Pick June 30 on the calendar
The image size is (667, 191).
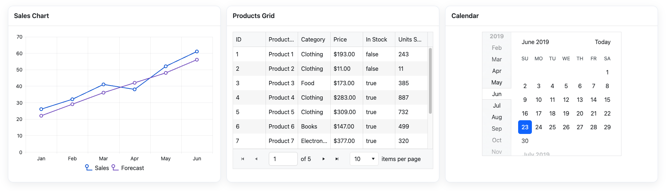click(525, 141)
